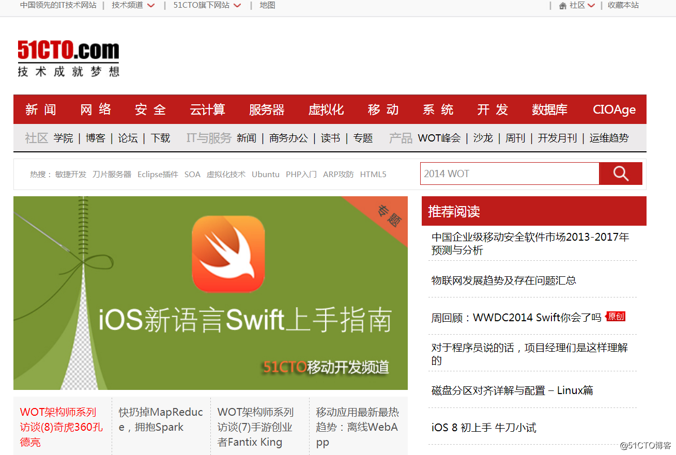Click hot search term SOA

pyautogui.click(x=192, y=174)
